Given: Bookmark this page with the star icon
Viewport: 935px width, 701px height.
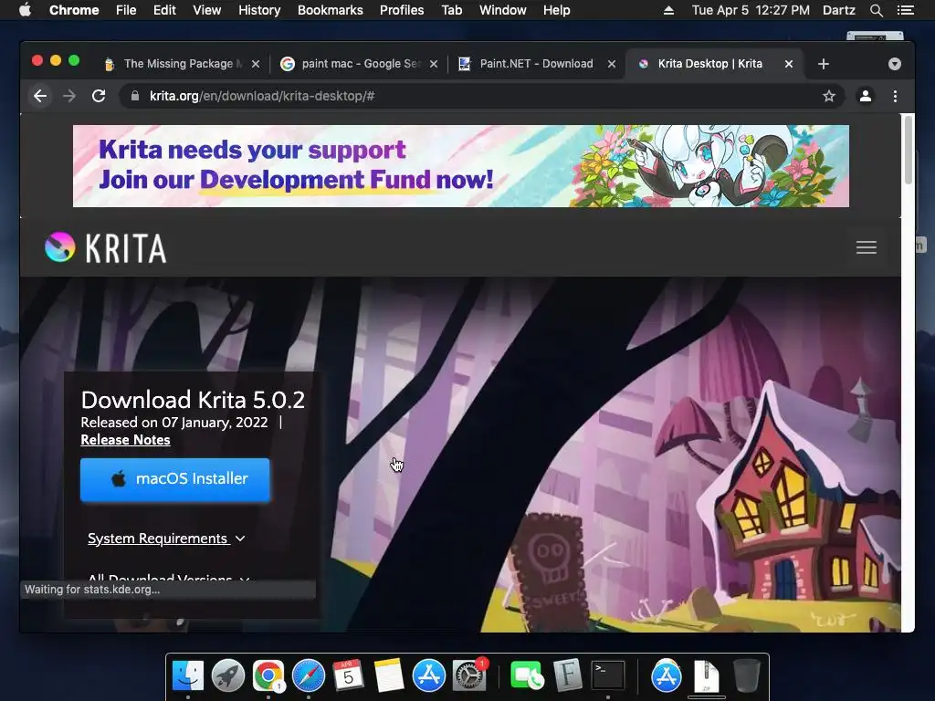Looking at the screenshot, I should 829,96.
